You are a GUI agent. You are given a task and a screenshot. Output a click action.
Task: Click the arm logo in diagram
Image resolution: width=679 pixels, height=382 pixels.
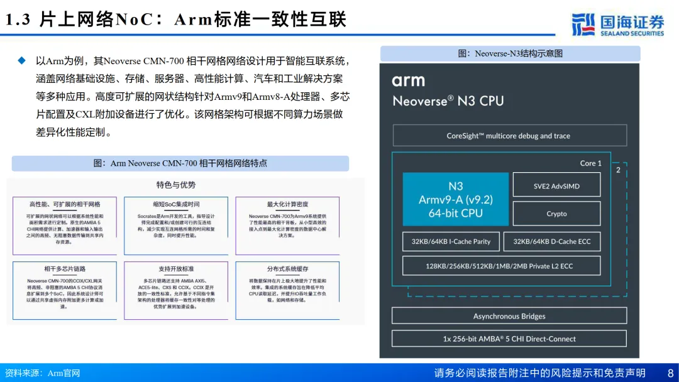(409, 81)
